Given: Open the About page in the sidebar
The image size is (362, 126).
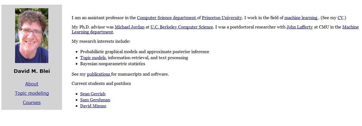Looking at the screenshot, I should coord(32,84).
